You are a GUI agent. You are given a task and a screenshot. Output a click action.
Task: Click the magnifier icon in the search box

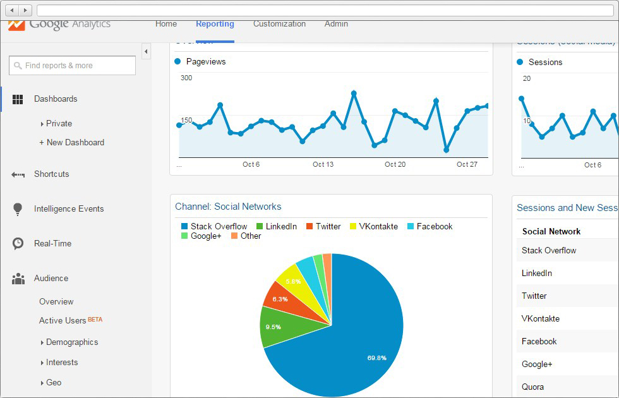tap(18, 66)
